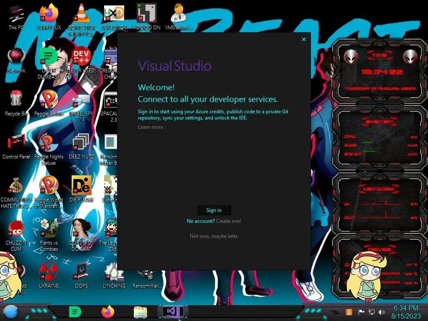
Task: Select the OOPS desktop shortcut
Action: [82, 276]
